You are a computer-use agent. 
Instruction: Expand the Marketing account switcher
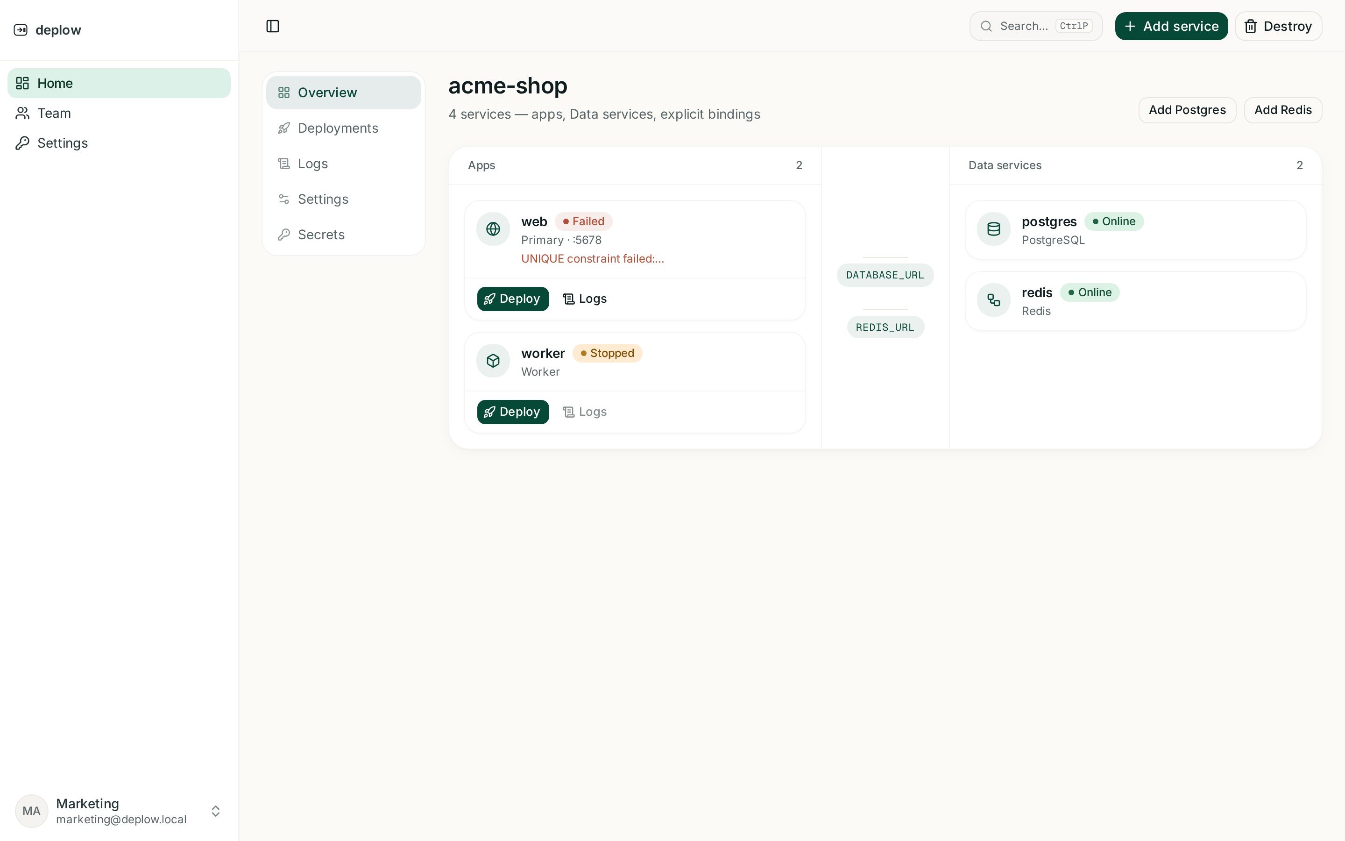tap(119, 811)
